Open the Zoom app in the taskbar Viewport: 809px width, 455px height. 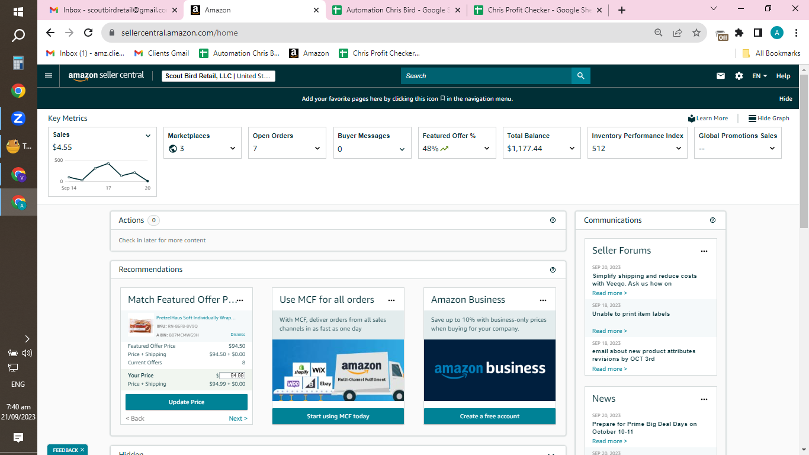tap(18, 118)
